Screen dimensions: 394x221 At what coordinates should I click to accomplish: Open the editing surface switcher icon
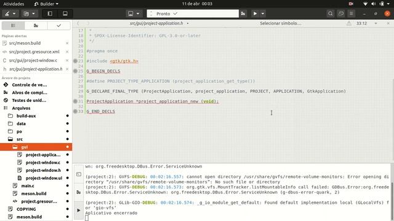click(x=7, y=14)
